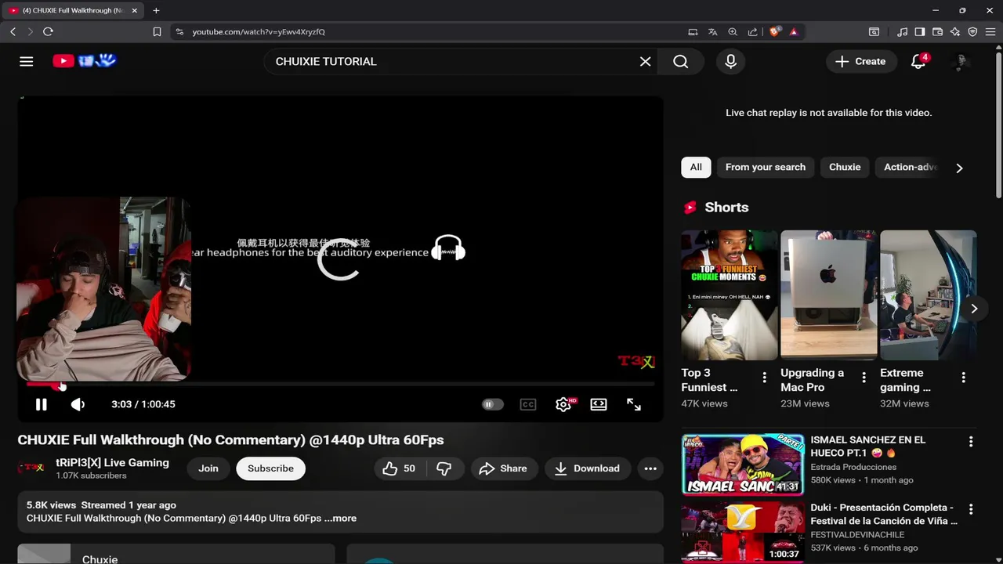Open Brave Rewards triangle icon

click(794, 32)
